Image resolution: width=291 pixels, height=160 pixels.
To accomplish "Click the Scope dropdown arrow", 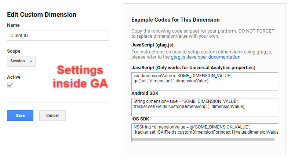I will (31, 61).
